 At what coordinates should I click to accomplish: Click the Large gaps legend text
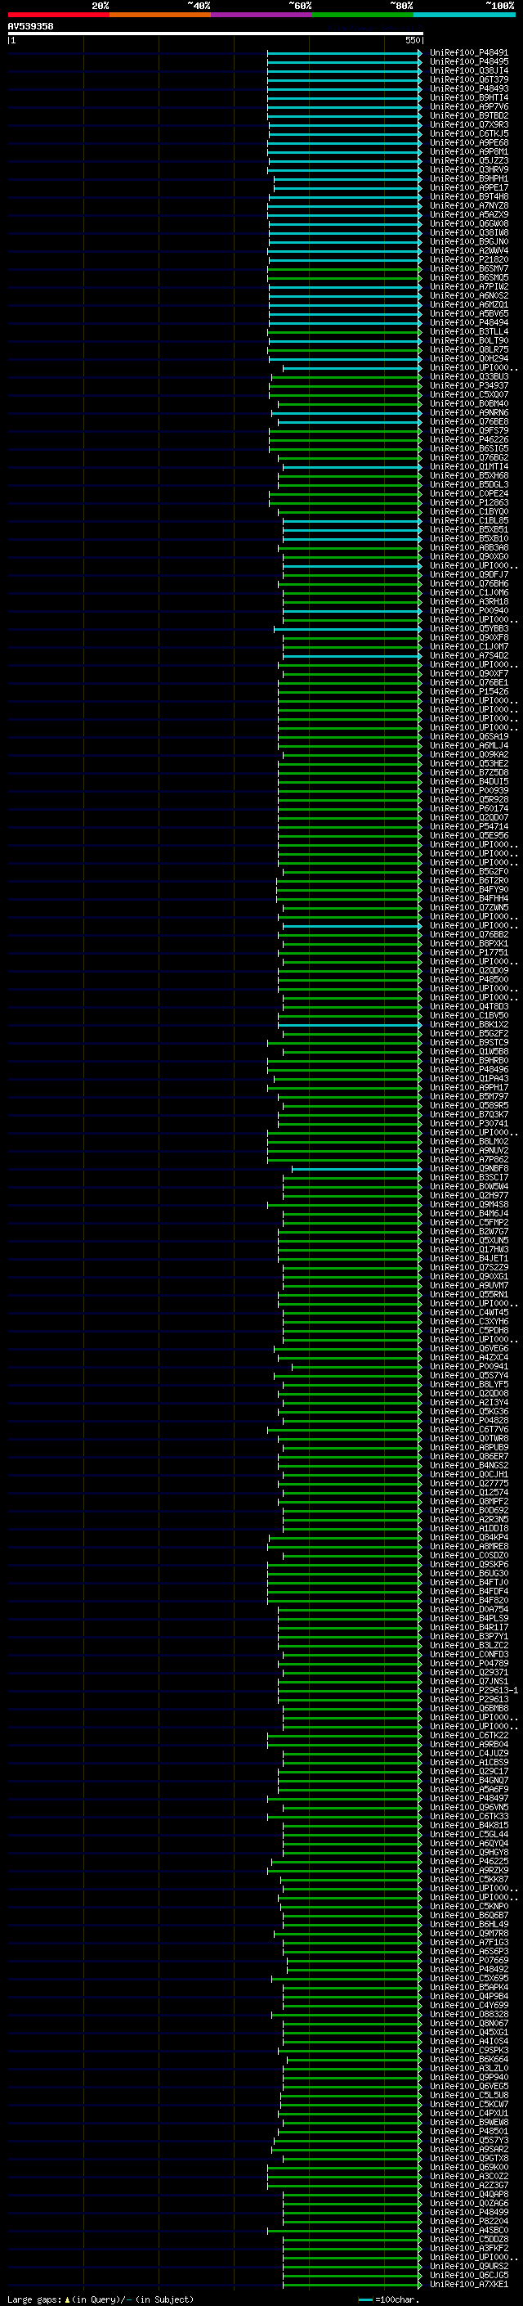[34, 2299]
